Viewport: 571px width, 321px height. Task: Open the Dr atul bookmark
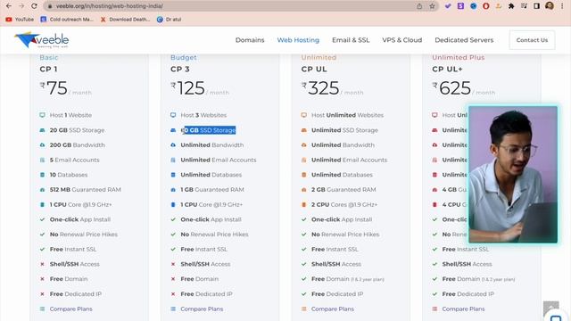169,20
